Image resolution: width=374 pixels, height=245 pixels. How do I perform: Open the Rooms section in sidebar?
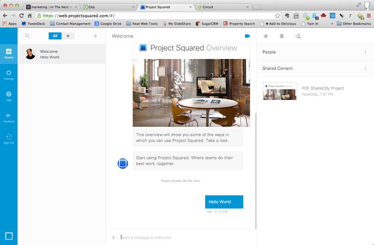click(9, 53)
